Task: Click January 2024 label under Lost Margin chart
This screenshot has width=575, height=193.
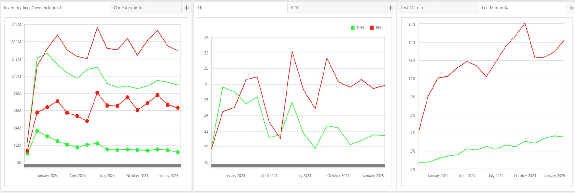Action: [x=438, y=176]
